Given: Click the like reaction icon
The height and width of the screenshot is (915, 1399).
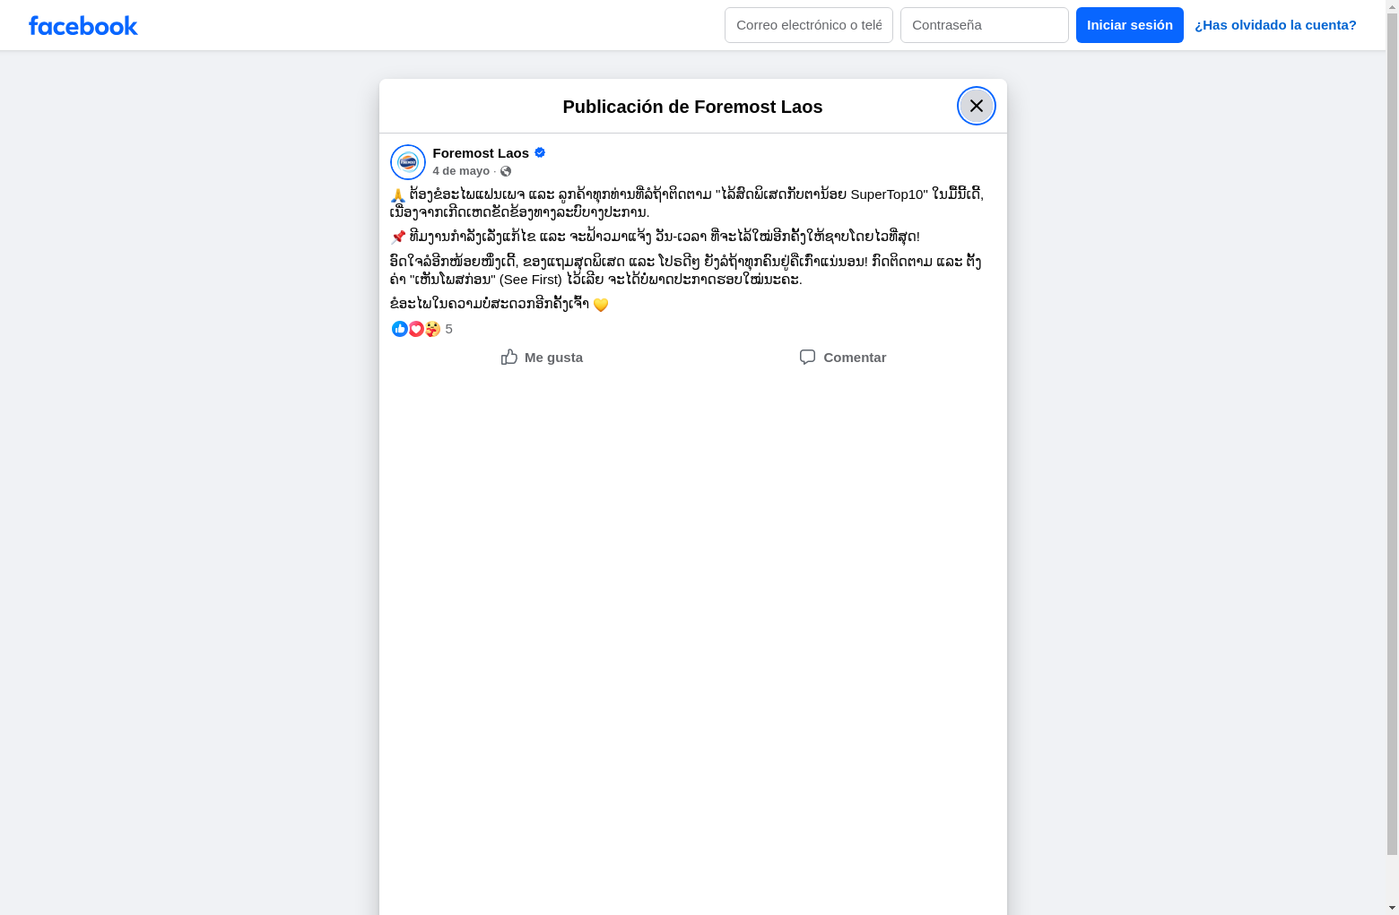Looking at the screenshot, I should pyautogui.click(x=400, y=329).
